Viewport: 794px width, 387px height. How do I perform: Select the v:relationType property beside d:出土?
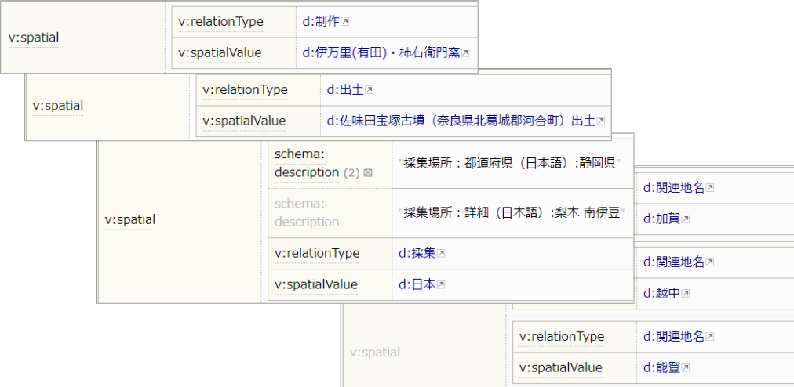tap(245, 90)
